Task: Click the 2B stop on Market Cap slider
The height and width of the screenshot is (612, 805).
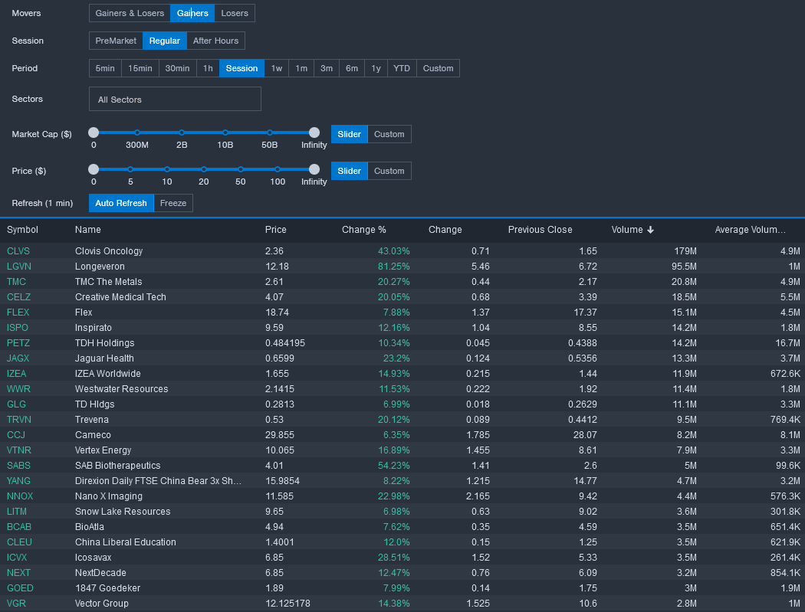Action: coord(182,133)
